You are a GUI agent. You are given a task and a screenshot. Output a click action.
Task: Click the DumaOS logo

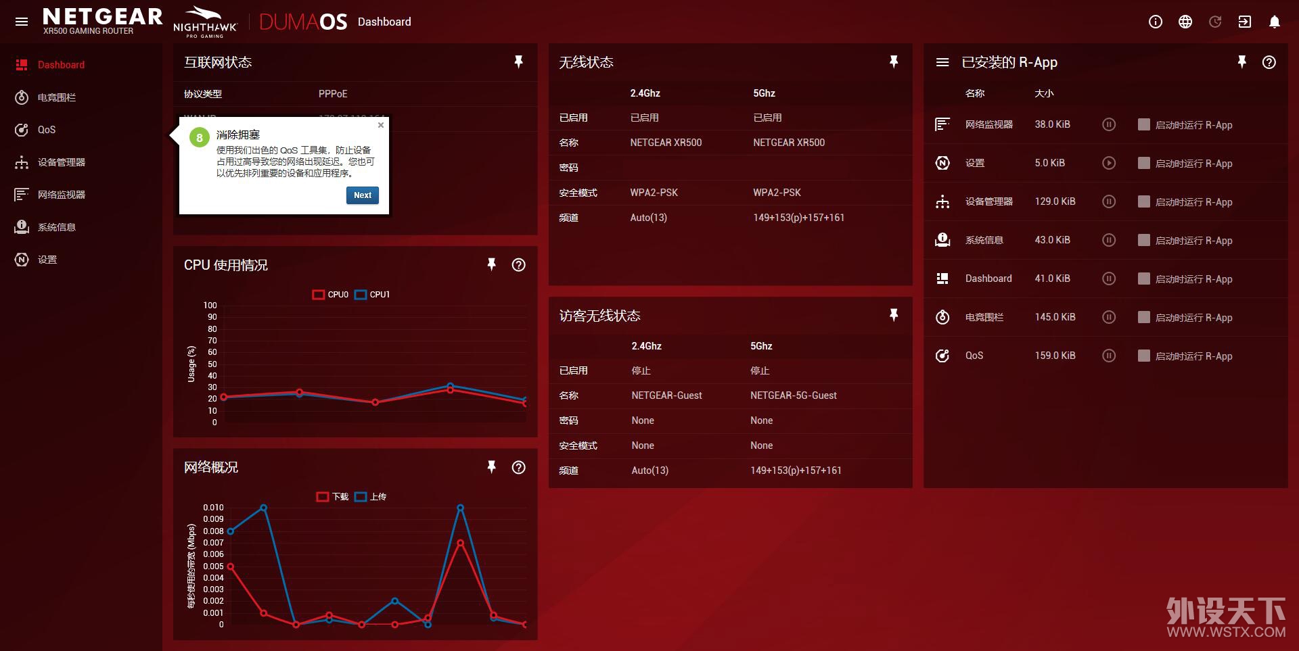[x=303, y=22]
